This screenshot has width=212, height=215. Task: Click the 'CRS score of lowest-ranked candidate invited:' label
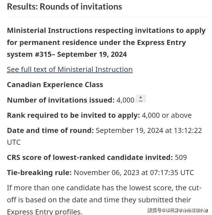point(90,157)
